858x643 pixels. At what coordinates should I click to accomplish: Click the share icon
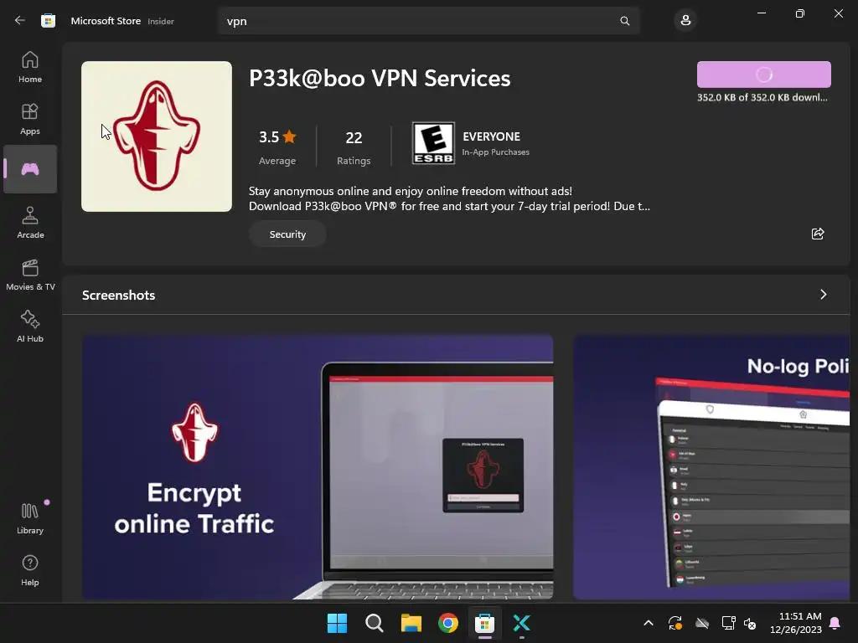[818, 234]
